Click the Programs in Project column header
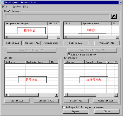Screen dimensions: 123x116 point(26,24)
